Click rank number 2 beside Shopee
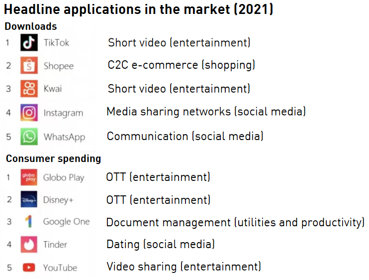Viewport: 369px width, 280px height. pos(8,66)
